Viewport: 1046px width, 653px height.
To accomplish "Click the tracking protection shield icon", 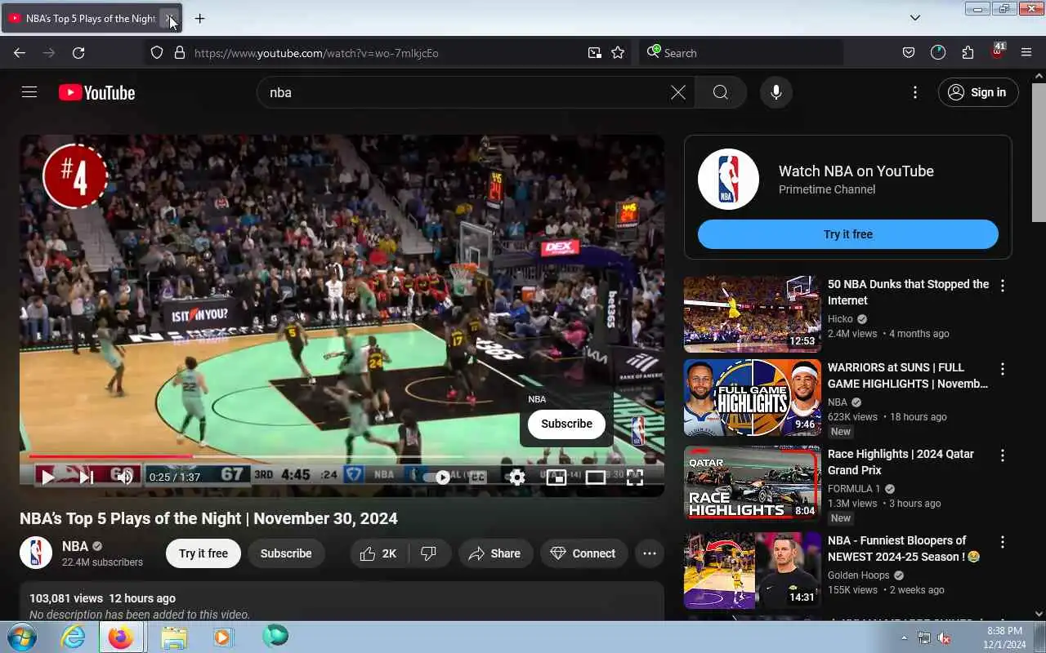I will click(x=157, y=53).
